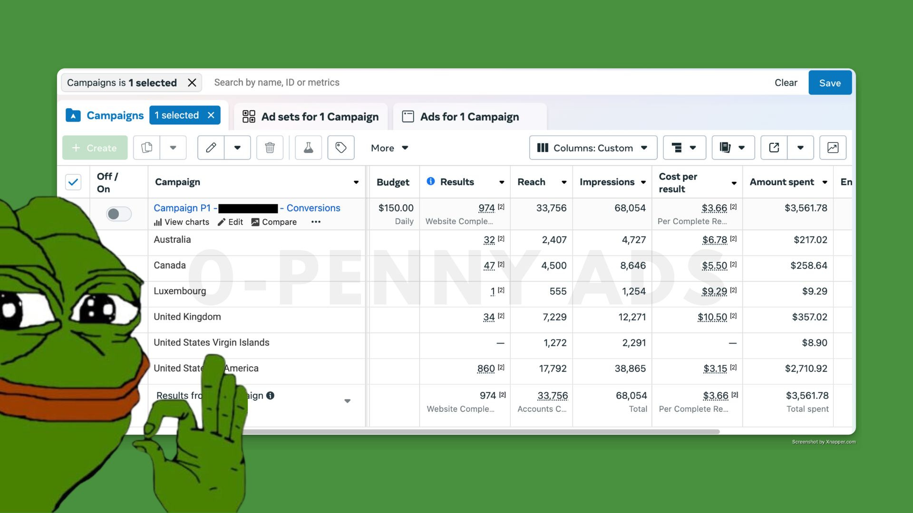Image resolution: width=913 pixels, height=513 pixels.
Task: Click Compare under the campaign name
Action: pyautogui.click(x=274, y=222)
